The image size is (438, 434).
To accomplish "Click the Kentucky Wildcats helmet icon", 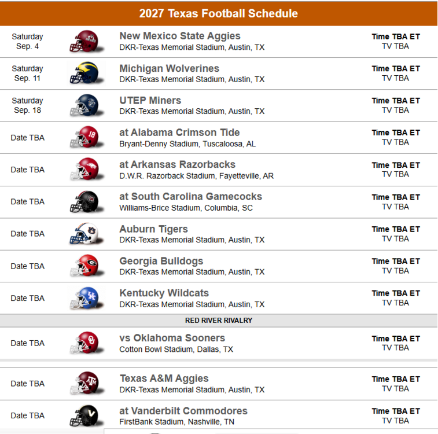I will click(84, 298).
